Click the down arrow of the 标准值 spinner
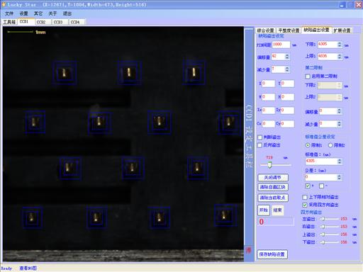The width and height of the screenshot is (363, 272). pyautogui.click(x=340, y=163)
